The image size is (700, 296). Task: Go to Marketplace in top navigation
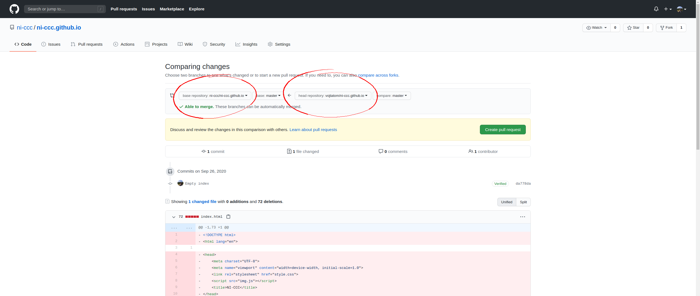(x=172, y=9)
